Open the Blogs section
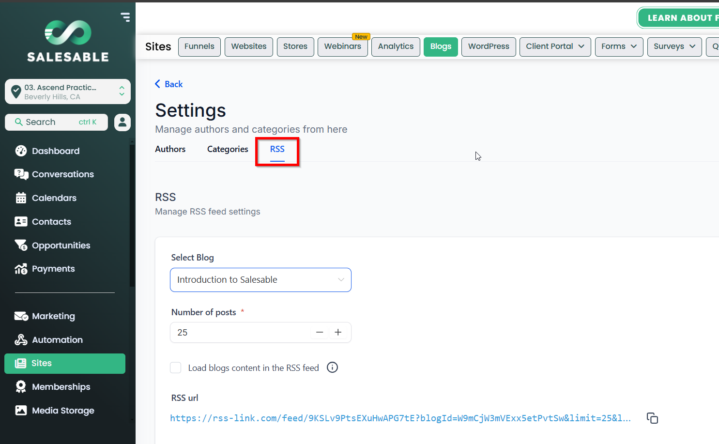 pos(441,47)
